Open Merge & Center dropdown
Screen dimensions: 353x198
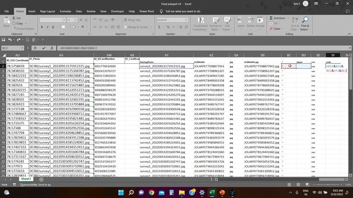pyautogui.click(x=151, y=27)
